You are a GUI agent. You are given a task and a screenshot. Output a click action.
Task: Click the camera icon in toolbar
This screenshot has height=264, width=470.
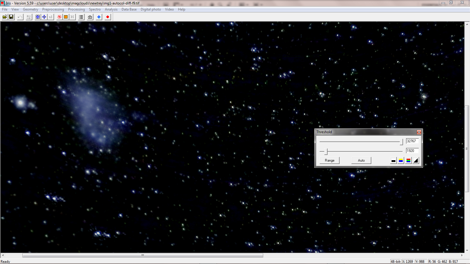pos(90,17)
